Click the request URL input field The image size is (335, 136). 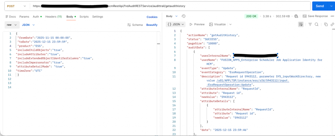coord(170,6)
